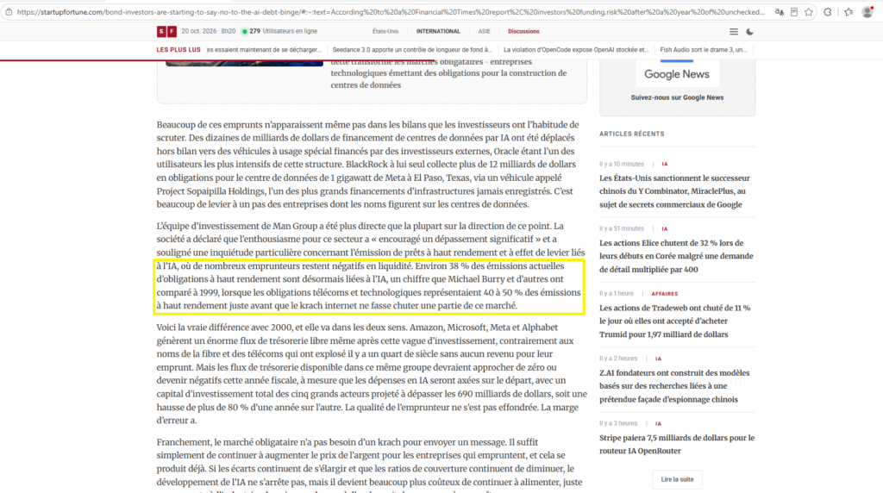Click the 'ARTICLES RÉCENTS' sidebar heading
The height and width of the screenshot is (493, 883).
coord(632,134)
